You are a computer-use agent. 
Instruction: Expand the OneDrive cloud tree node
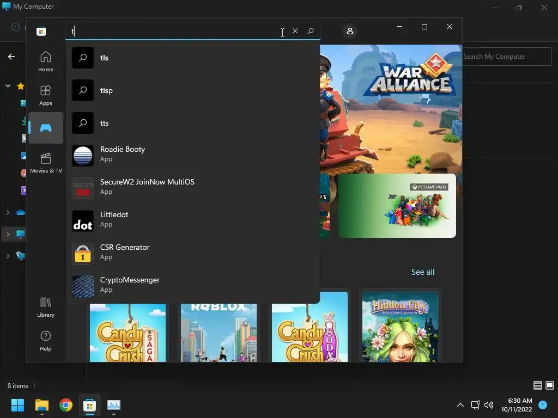click(x=8, y=212)
